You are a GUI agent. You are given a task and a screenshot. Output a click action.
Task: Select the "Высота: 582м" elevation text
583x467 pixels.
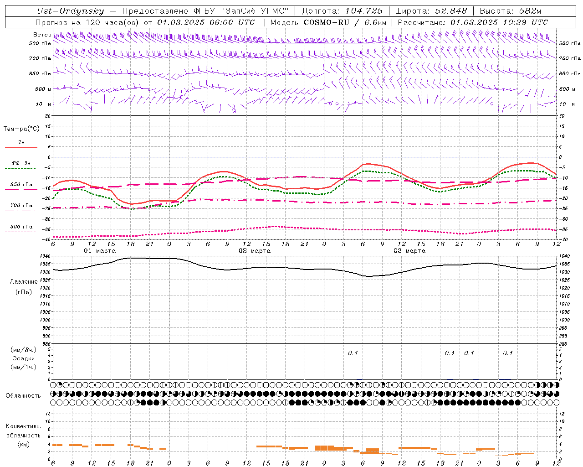tap(511, 11)
